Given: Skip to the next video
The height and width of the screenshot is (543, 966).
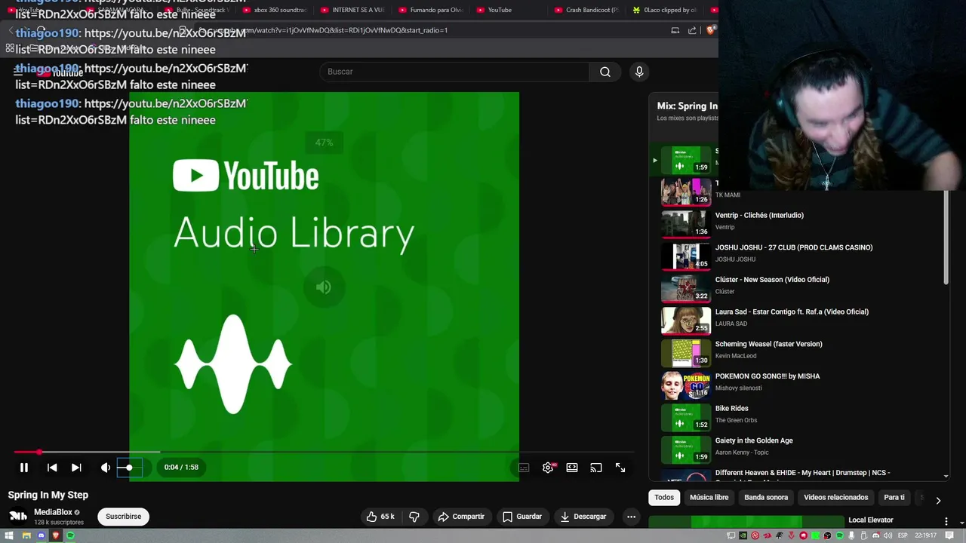Looking at the screenshot, I should pyautogui.click(x=76, y=468).
